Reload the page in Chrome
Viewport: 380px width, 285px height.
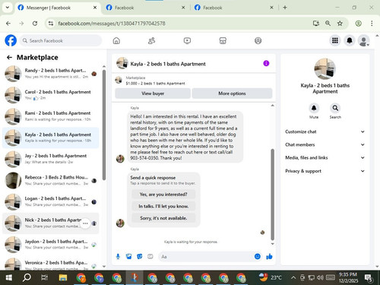(x=35, y=24)
